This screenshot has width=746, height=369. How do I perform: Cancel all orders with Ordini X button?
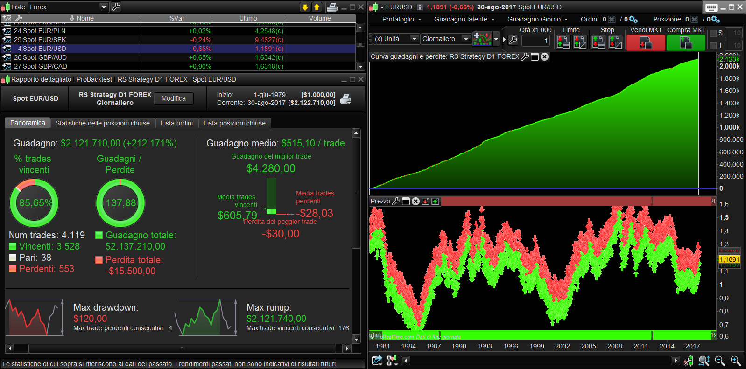tap(612, 19)
